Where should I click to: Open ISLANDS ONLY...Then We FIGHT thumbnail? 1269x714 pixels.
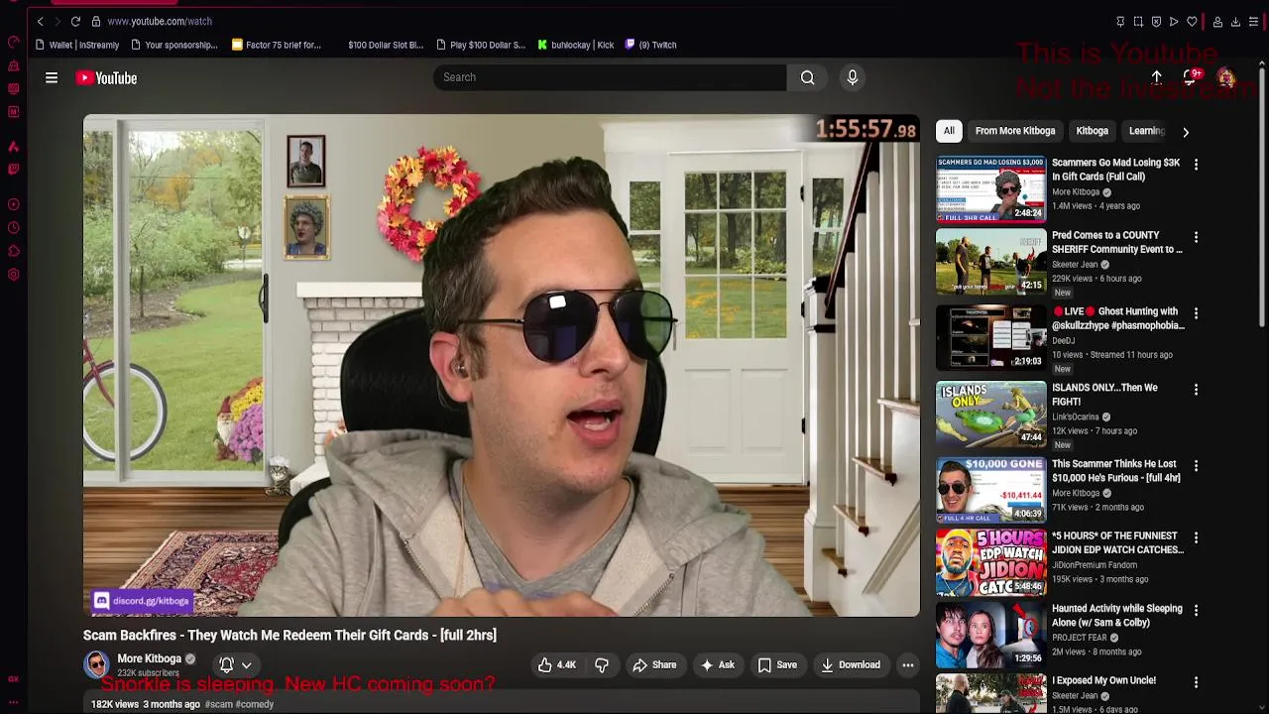990,414
